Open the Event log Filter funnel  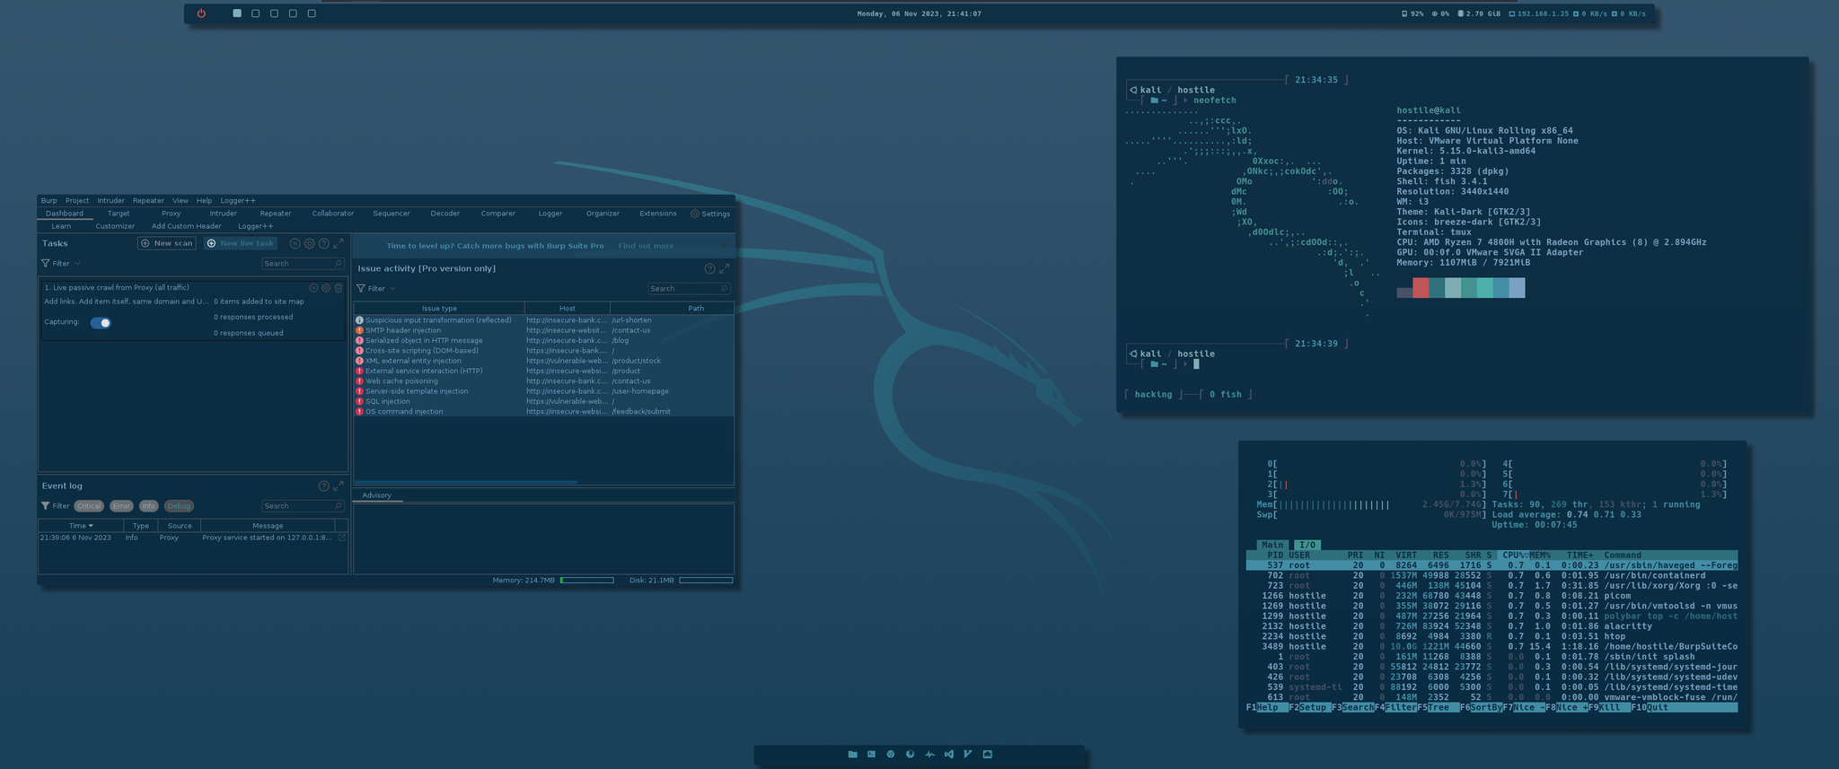[45, 506]
